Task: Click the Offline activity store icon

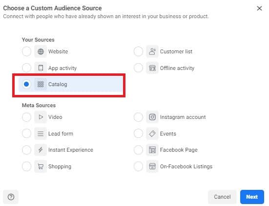Action: pos(152,68)
